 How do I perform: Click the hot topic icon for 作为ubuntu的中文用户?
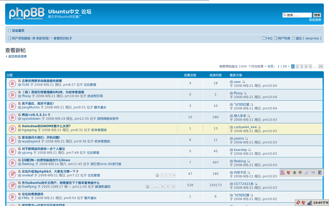[13, 185]
